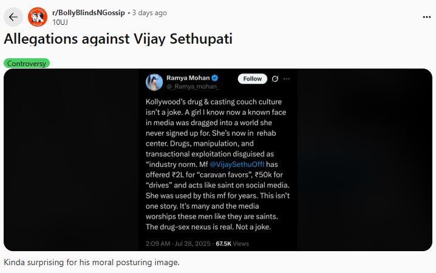Open the BollyBlindsNGossip subreddit avatar
The width and height of the screenshot is (436, 273).
(x=38, y=16)
